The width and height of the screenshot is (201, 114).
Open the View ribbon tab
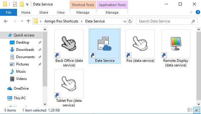[x=61, y=12]
